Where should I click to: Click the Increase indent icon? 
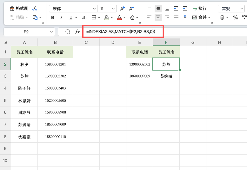tap(185, 9)
